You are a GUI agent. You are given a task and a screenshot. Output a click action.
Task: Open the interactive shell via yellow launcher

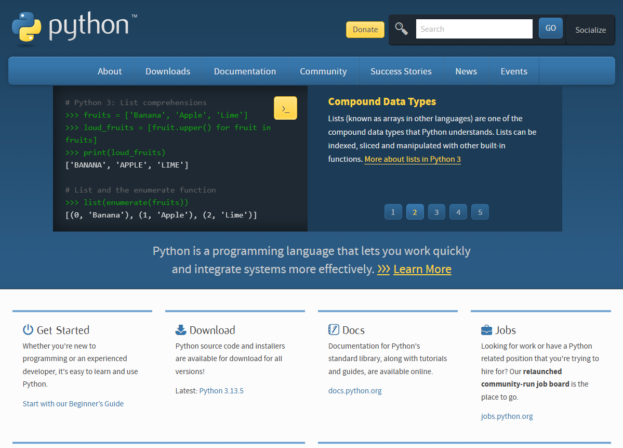(285, 108)
